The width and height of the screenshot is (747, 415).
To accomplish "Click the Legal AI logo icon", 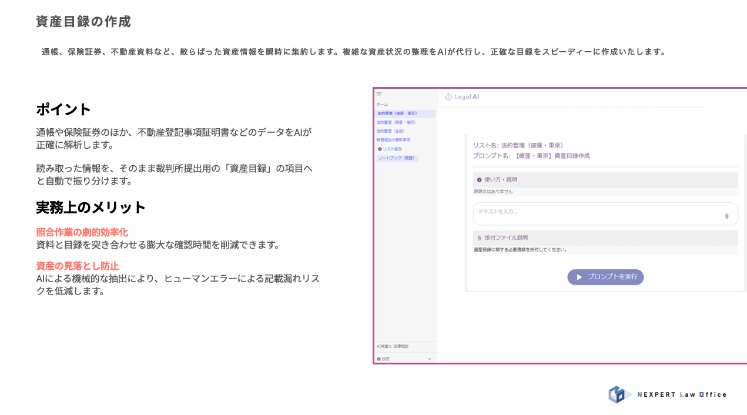I will pos(449,97).
